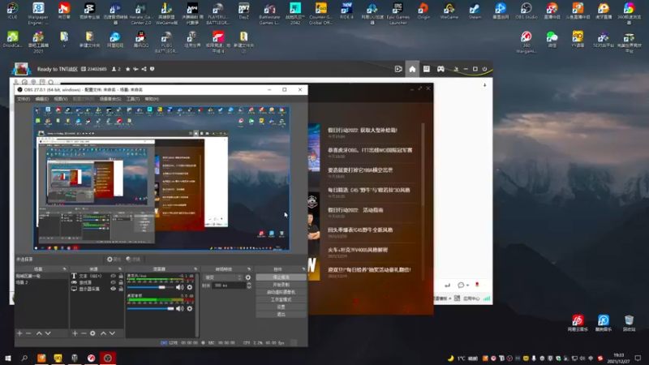Move the source up in Sources list
This screenshot has width=649, height=365.
click(x=104, y=333)
